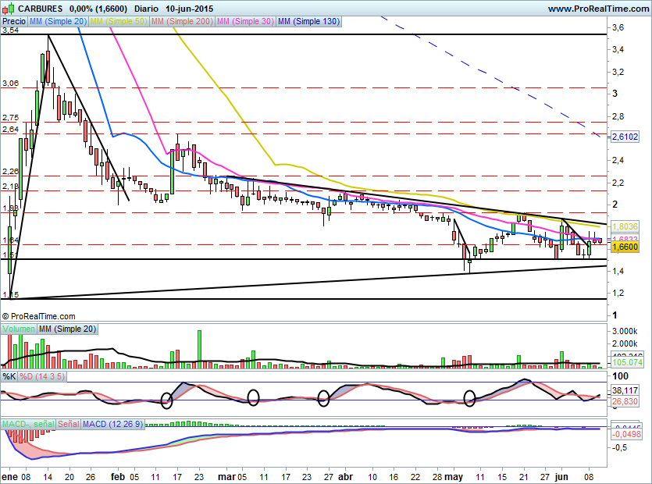Open the MM (Simple 50) average label
652x484 pixels.
pyautogui.click(x=119, y=22)
